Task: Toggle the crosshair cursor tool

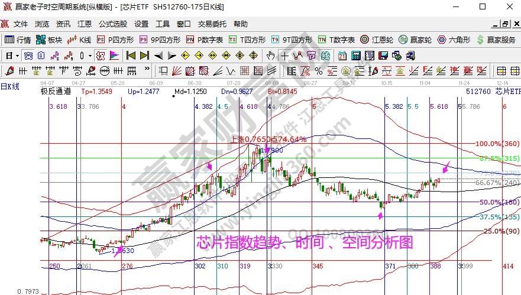Action: click(x=284, y=56)
